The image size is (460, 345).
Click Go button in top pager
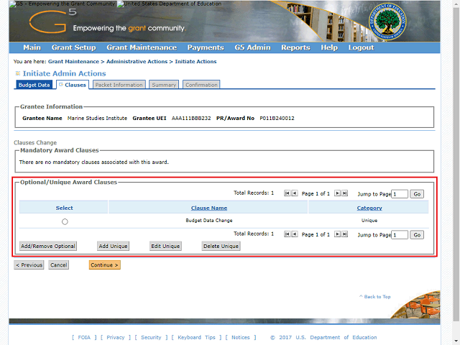417,194
